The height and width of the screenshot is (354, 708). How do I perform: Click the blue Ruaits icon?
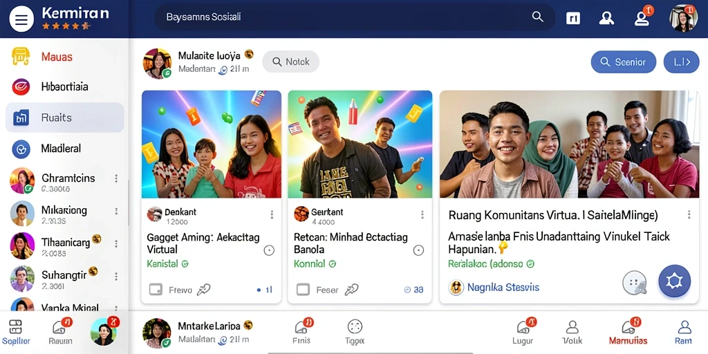(21, 118)
